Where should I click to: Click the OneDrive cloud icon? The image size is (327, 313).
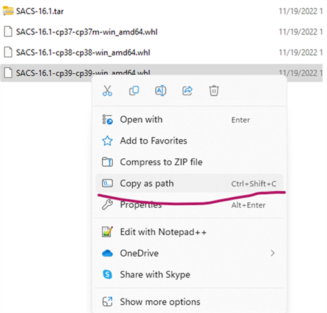107,254
